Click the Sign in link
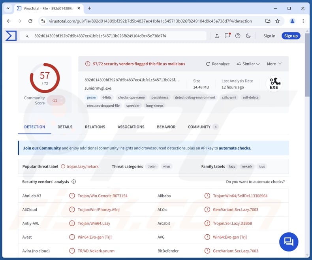Screen dimensions: 312x260 tap(269, 36)
